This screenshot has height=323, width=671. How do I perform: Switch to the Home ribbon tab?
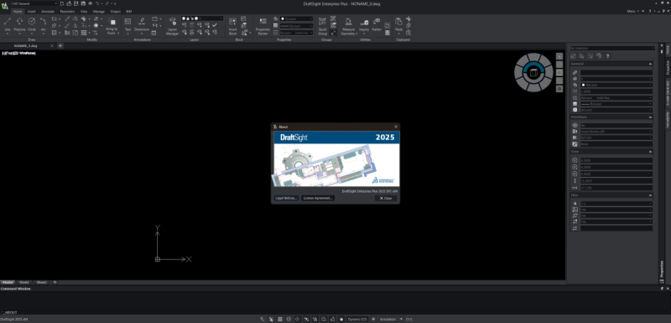pos(18,12)
